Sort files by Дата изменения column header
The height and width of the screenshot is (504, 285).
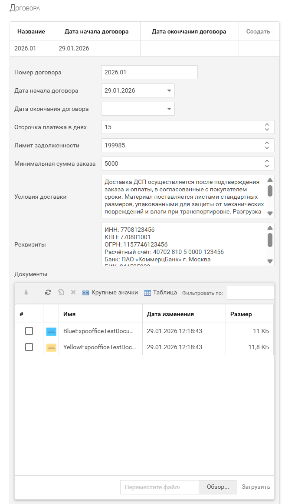point(170,314)
